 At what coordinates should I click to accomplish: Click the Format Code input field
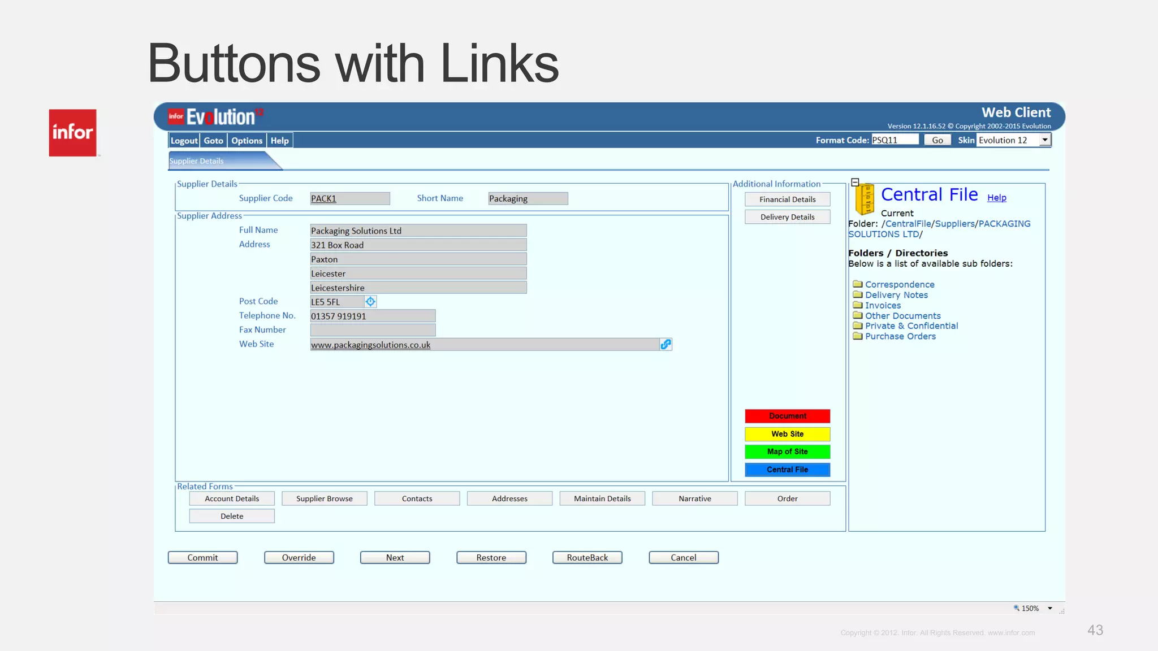[x=894, y=140]
